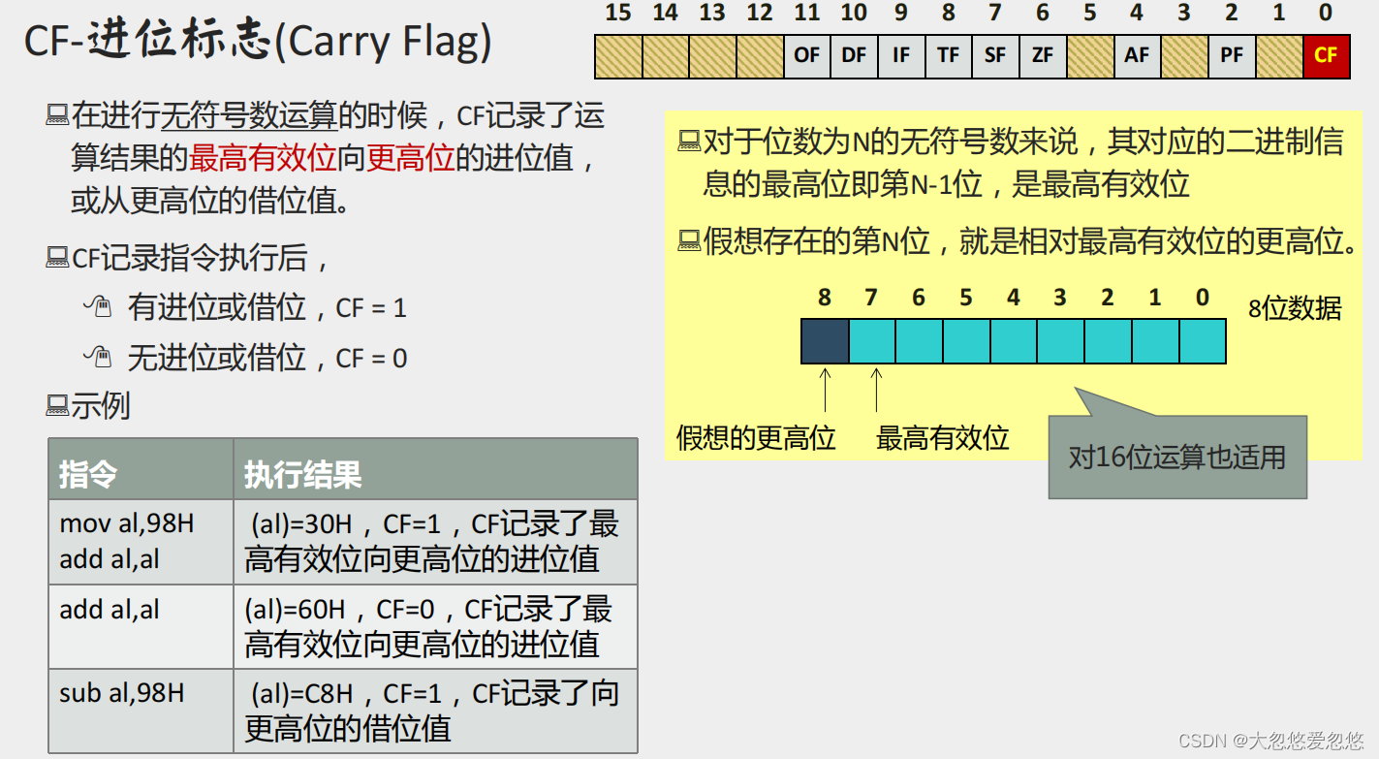Click the 示例 heading text
1379x759 pixels.
[101, 406]
